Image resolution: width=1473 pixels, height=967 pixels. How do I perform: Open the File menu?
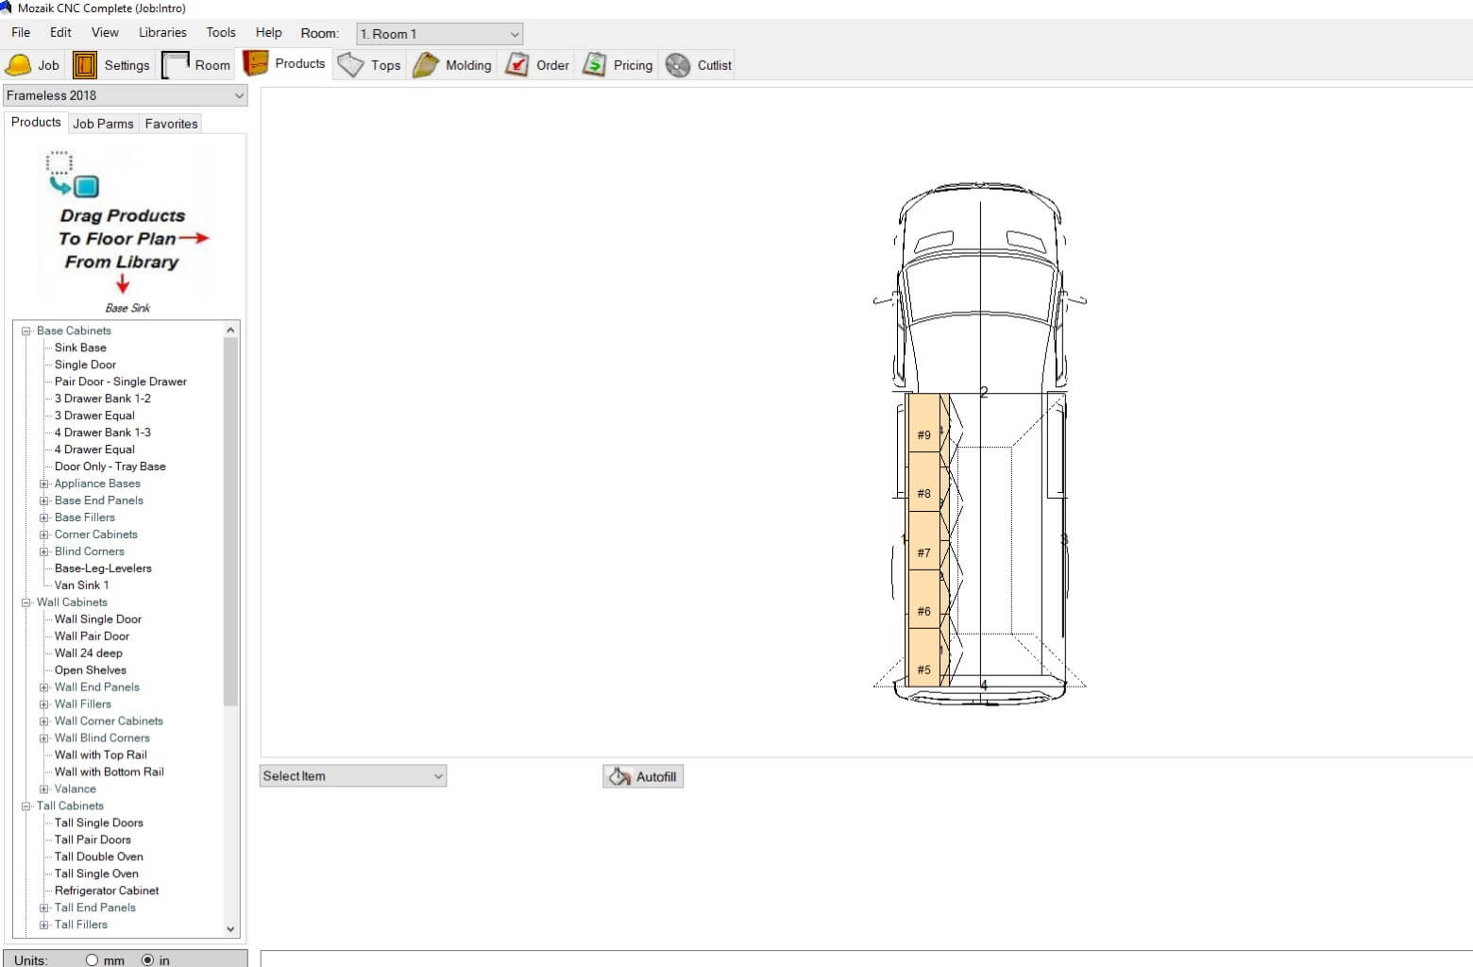tap(21, 32)
